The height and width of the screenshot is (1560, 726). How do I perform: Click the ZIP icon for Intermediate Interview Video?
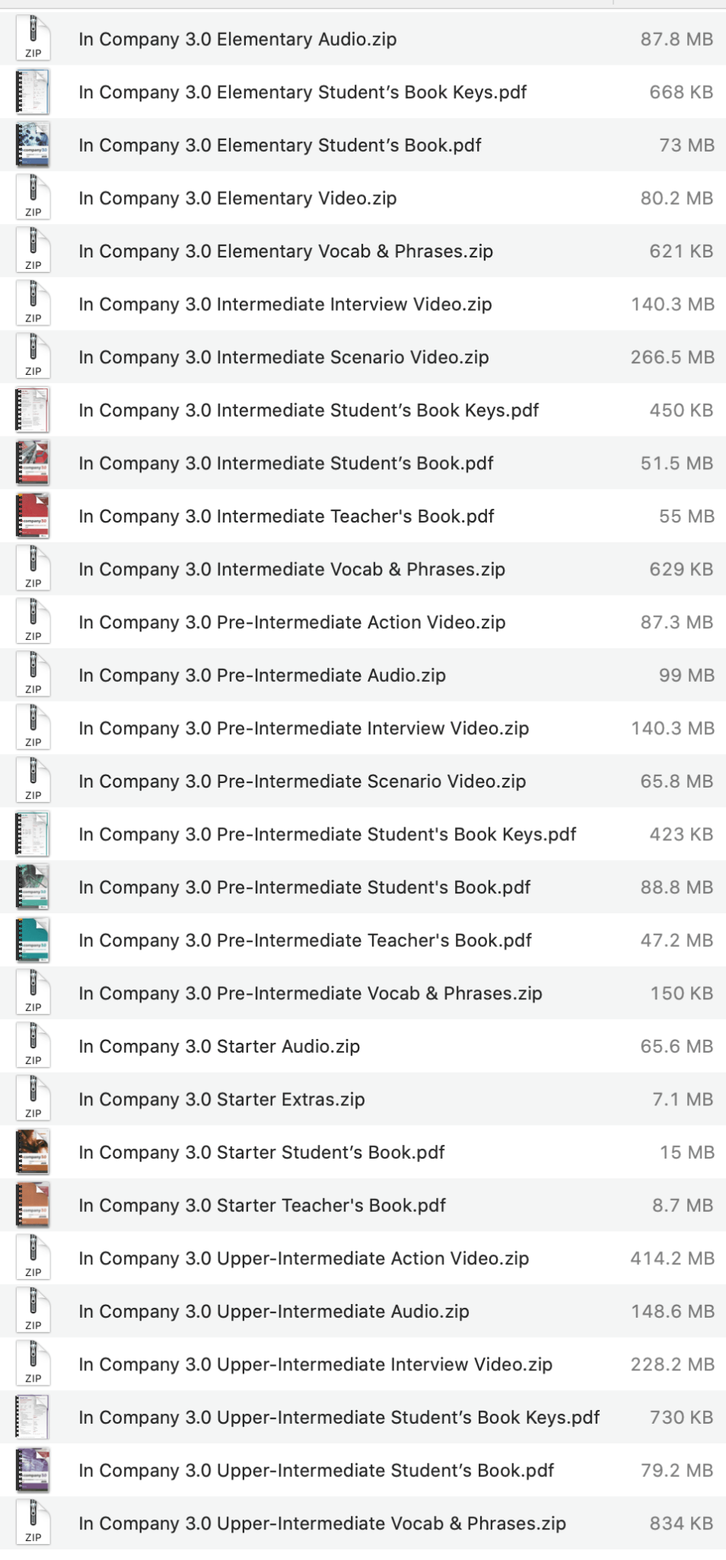(32, 304)
